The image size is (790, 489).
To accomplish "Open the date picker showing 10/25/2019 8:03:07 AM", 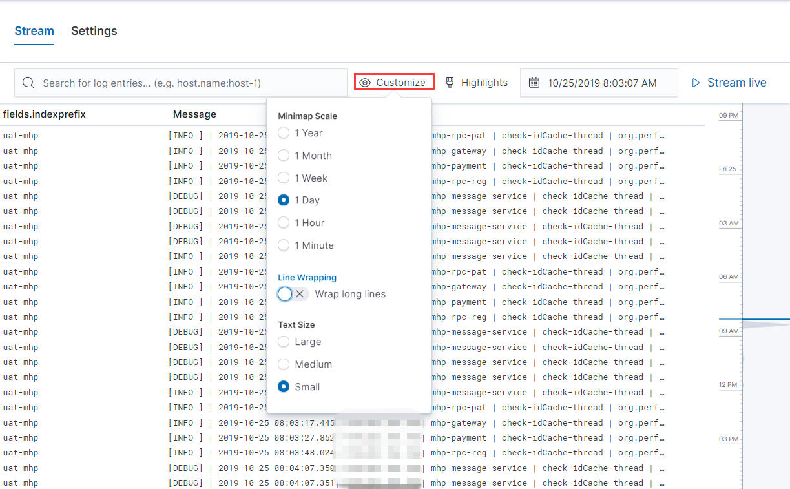I will pos(599,83).
